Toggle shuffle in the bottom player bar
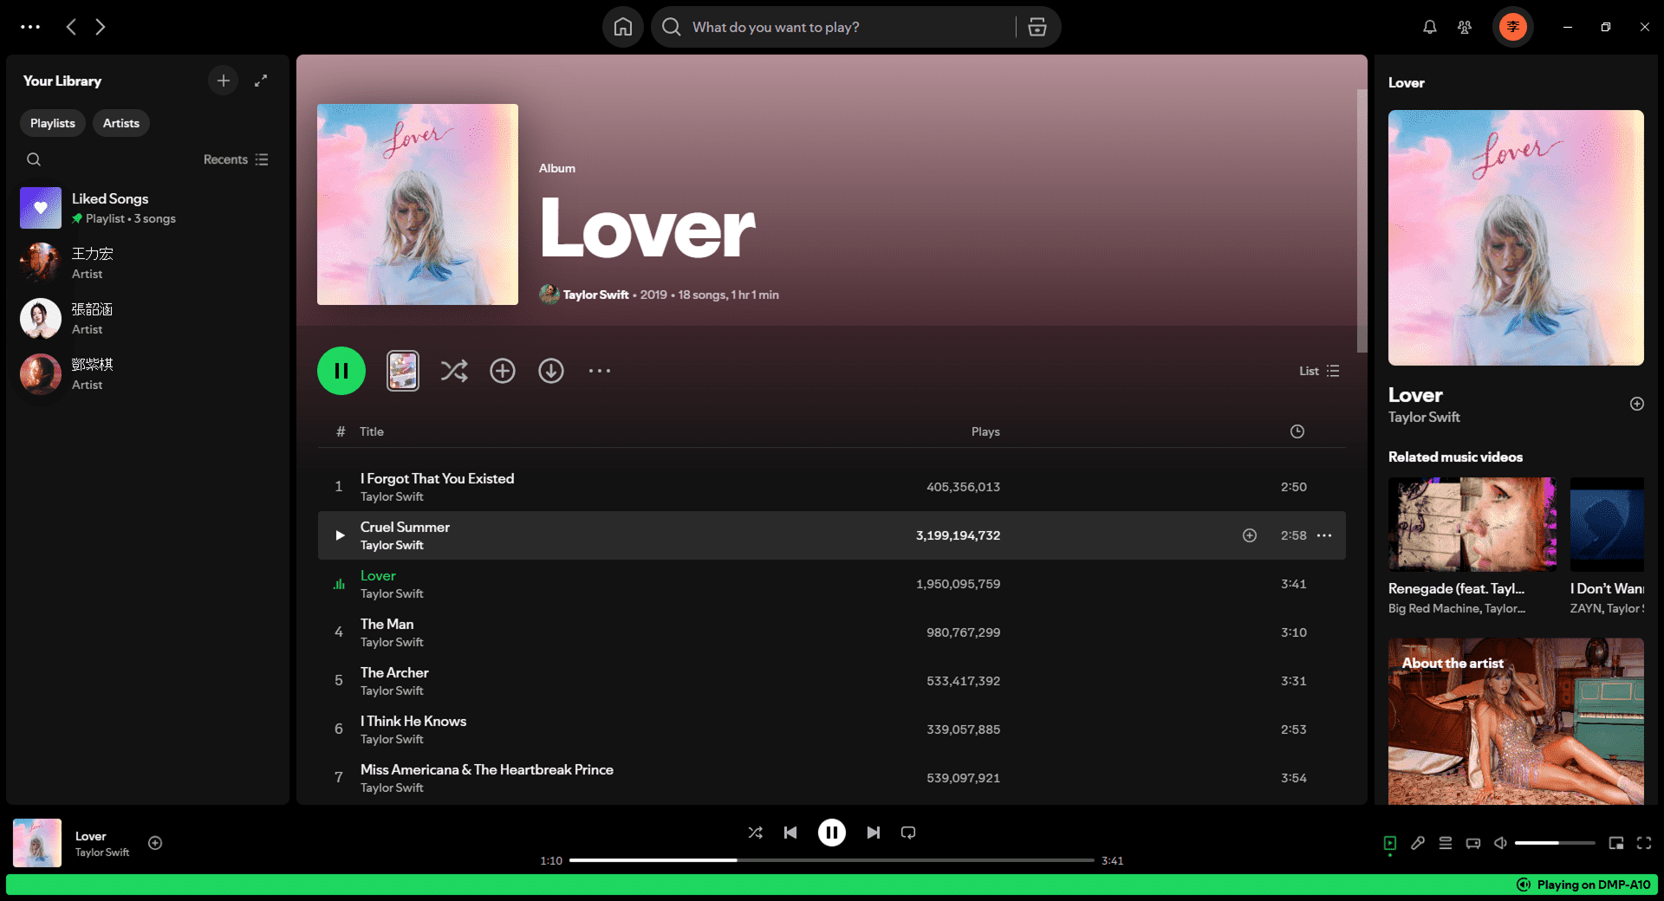Image resolution: width=1664 pixels, height=901 pixels. click(x=755, y=833)
